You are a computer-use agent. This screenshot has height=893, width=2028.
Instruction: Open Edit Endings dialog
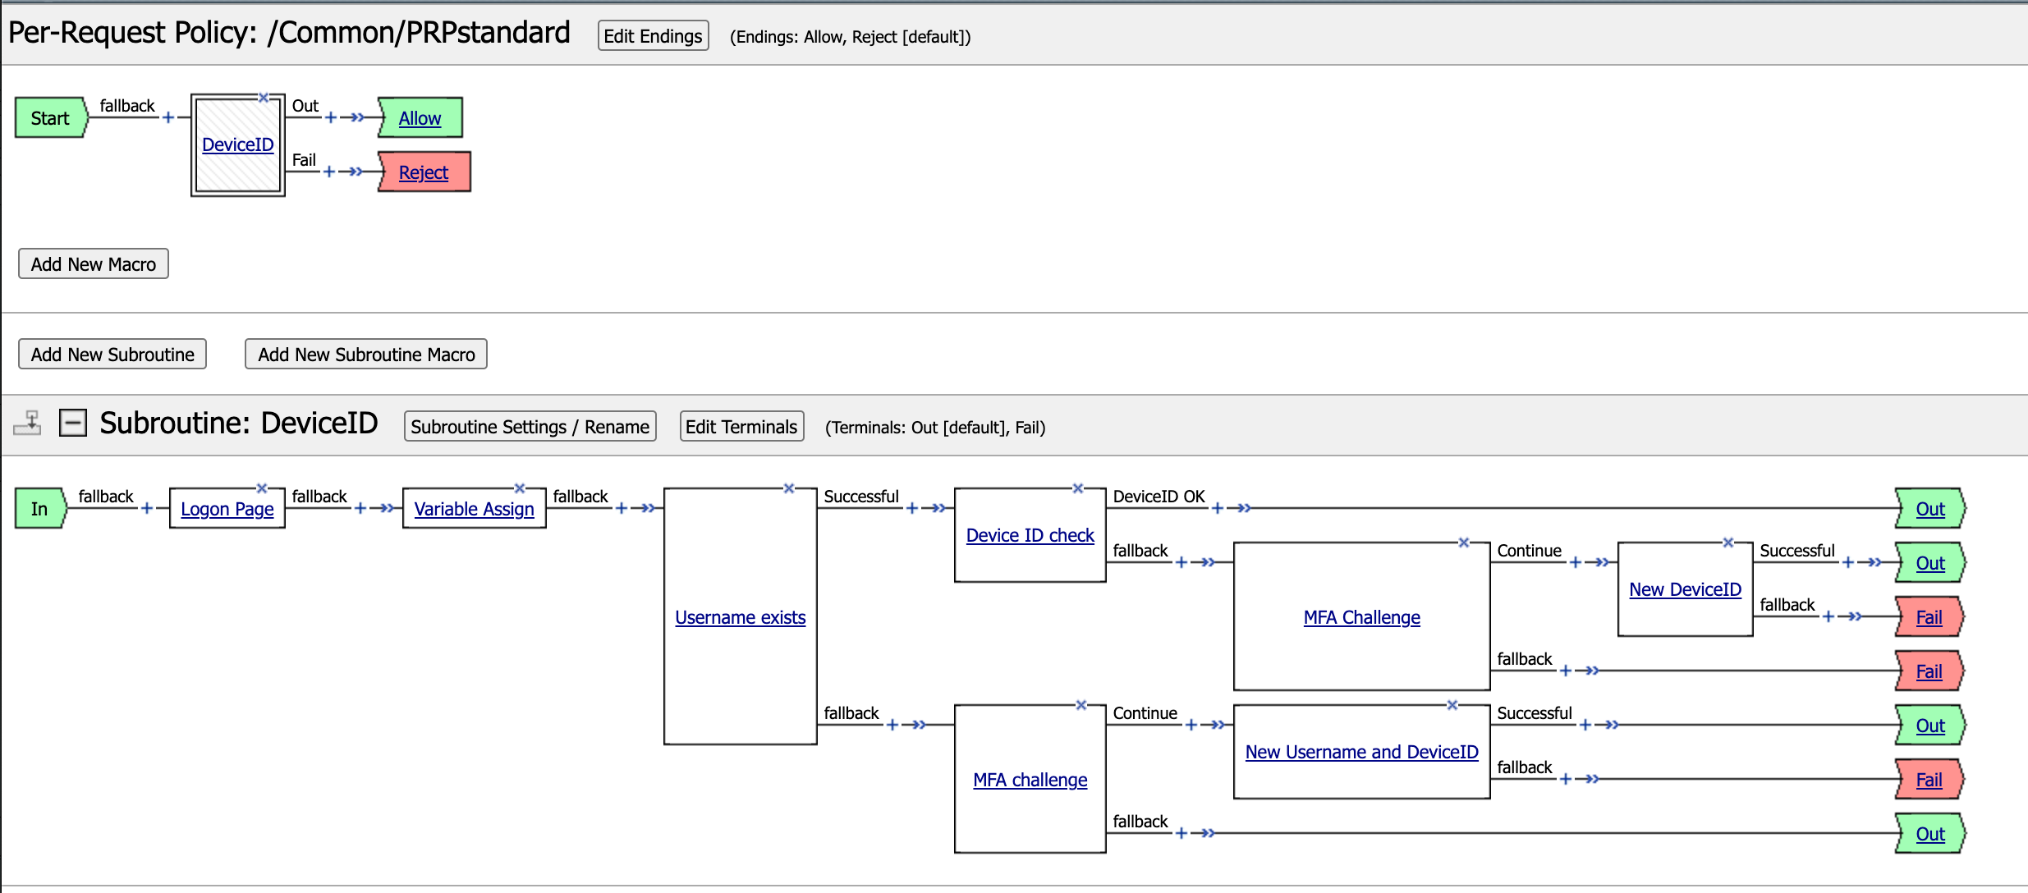(x=653, y=36)
